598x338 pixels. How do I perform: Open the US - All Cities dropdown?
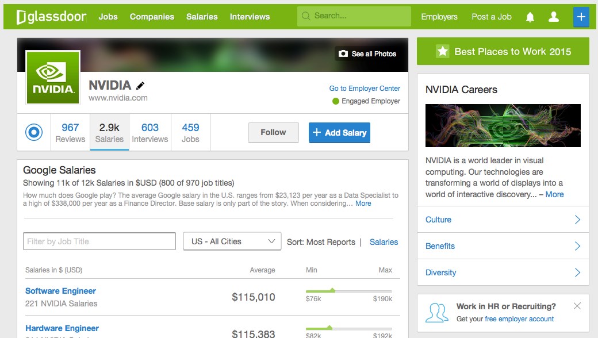pyautogui.click(x=232, y=241)
